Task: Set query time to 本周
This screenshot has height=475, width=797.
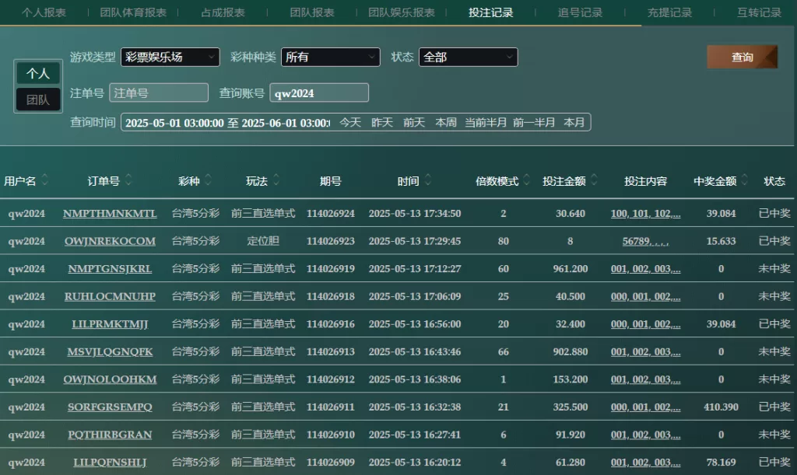Action: click(446, 122)
